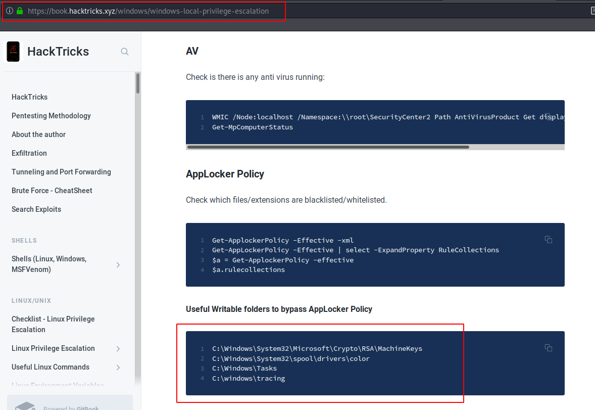Expand Shells (Linux, Windows, MSFVenom) section
This screenshot has height=410, width=595.
click(x=118, y=264)
